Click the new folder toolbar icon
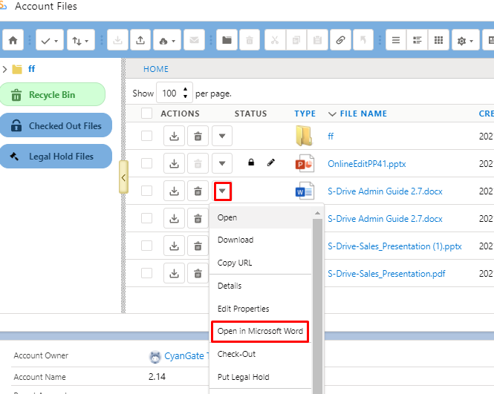This screenshot has width=494, height=394. pyautogui.click(x=227, y=40)
